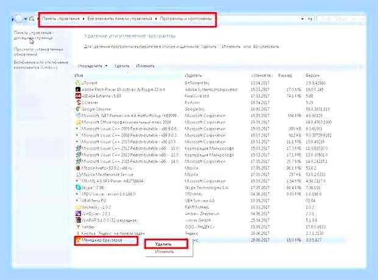The height and width of the screenshot is (280, 378).
Task: Open Включение или отключение компонентов Windows
Action: tap(41, 65)
